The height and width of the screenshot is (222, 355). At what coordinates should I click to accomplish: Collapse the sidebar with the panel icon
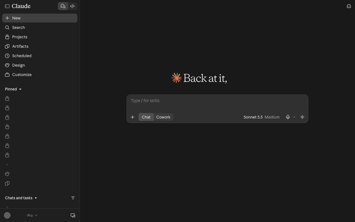tap(7, 6)
